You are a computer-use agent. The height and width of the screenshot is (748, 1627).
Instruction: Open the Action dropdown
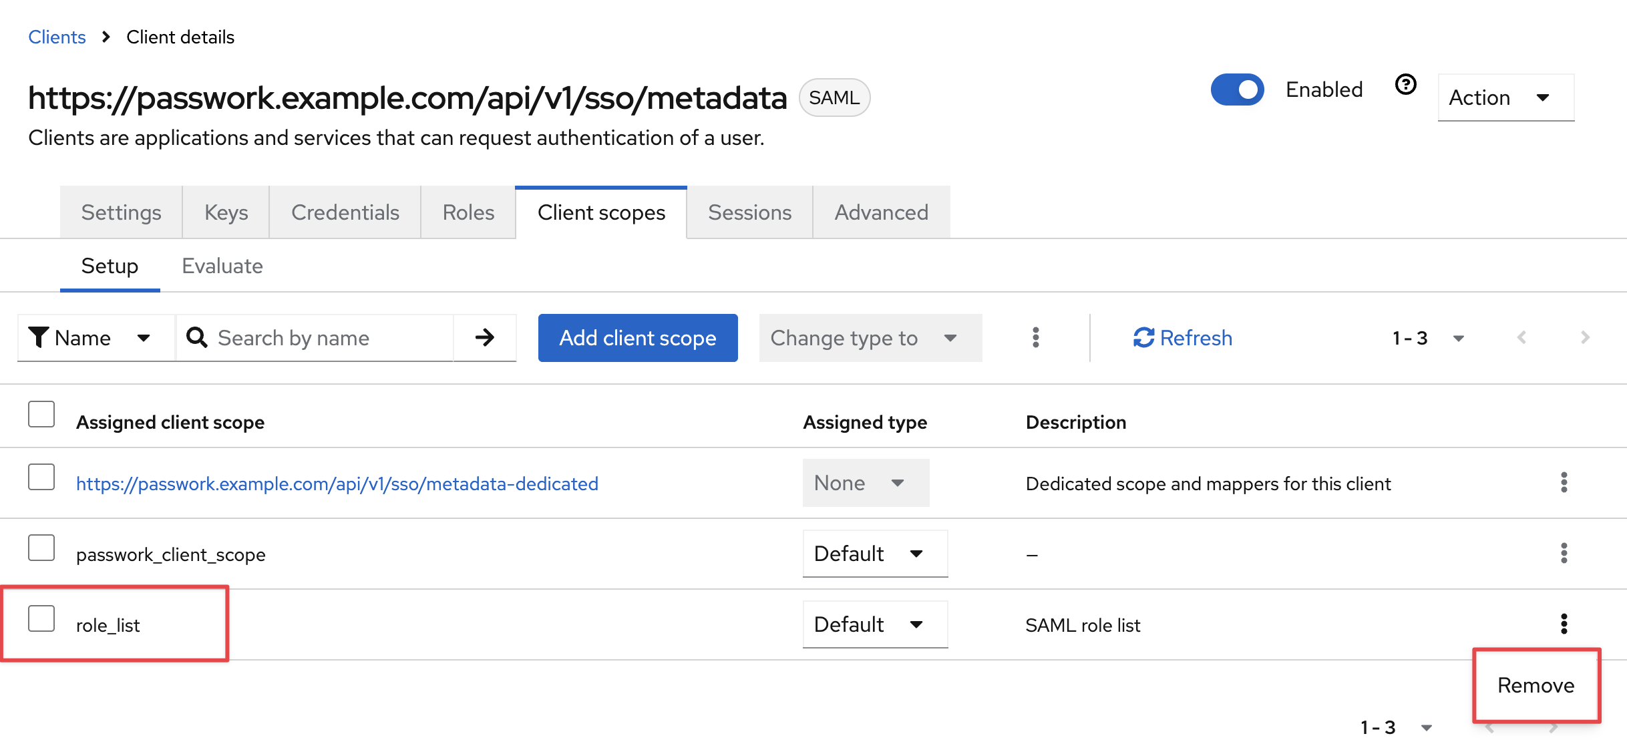(1505, 98)
